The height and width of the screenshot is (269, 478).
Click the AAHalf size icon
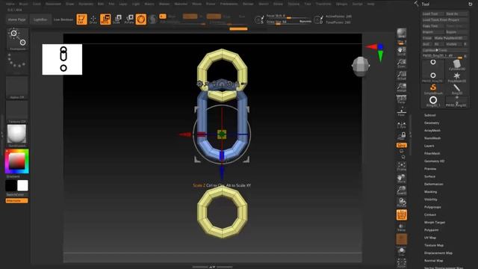click(x=402, y=87)
